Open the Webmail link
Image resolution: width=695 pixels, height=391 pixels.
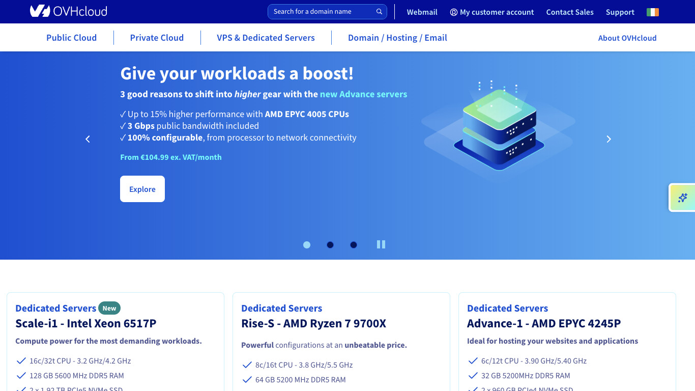tap(422, 12)
